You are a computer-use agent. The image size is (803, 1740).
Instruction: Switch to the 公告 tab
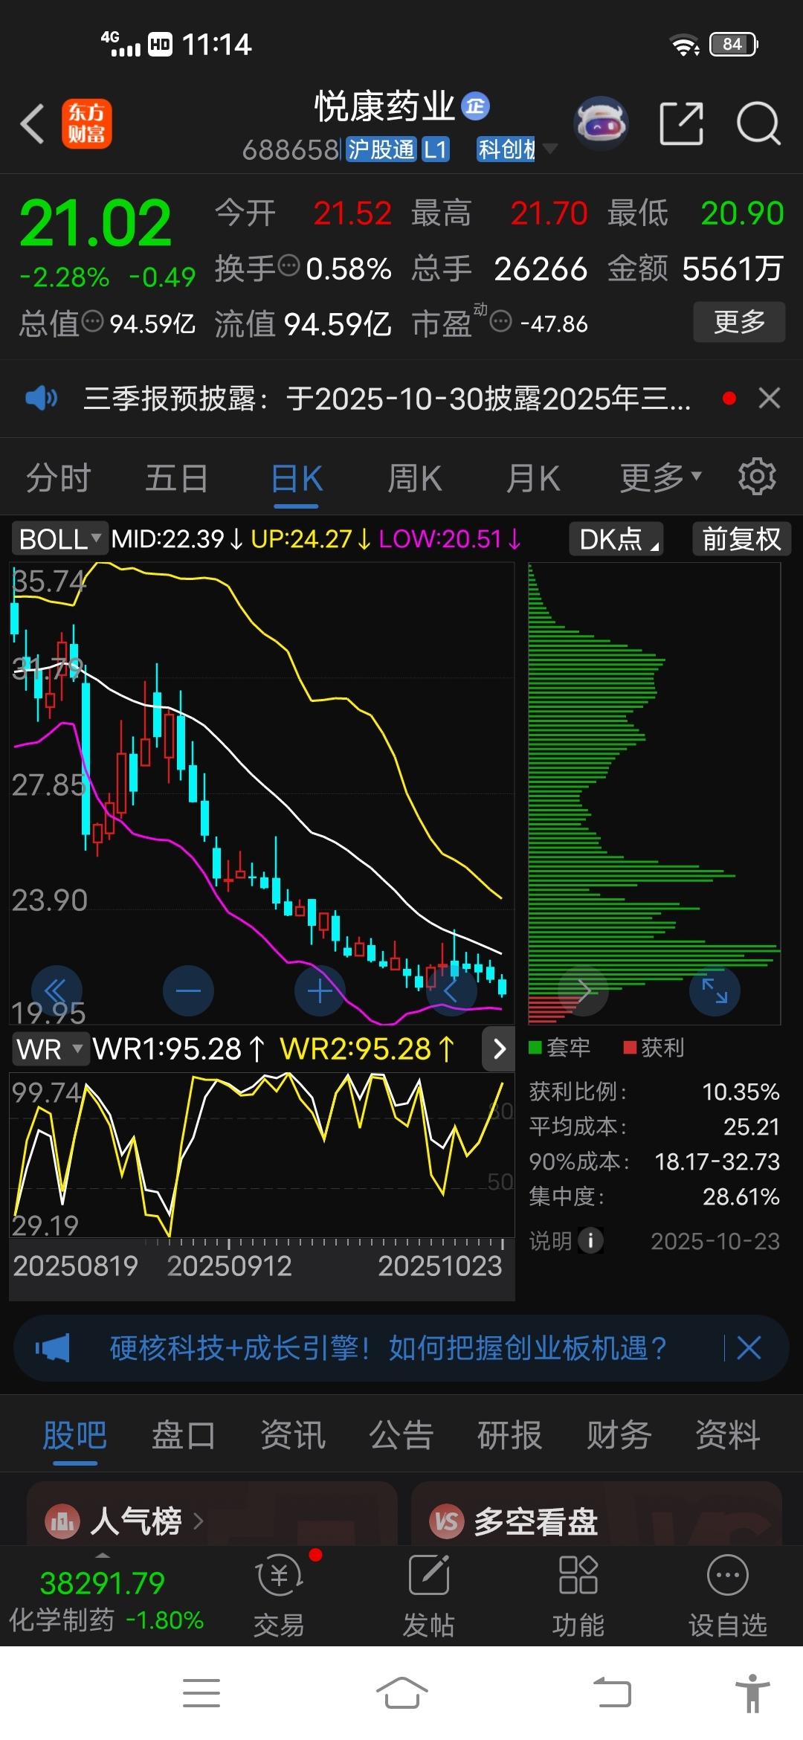[x=401, y=1435]
